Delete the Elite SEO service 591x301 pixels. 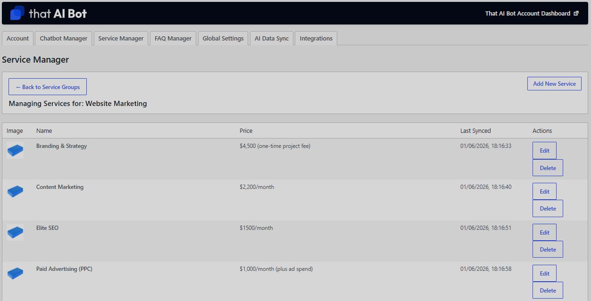pyautogui.click(x=548, y=249)
